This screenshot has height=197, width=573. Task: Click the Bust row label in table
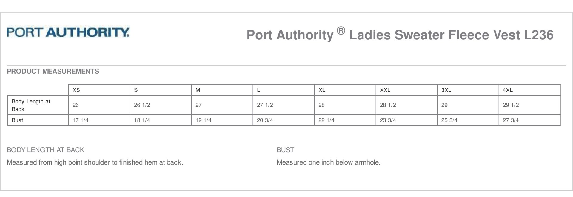[17, 120]
